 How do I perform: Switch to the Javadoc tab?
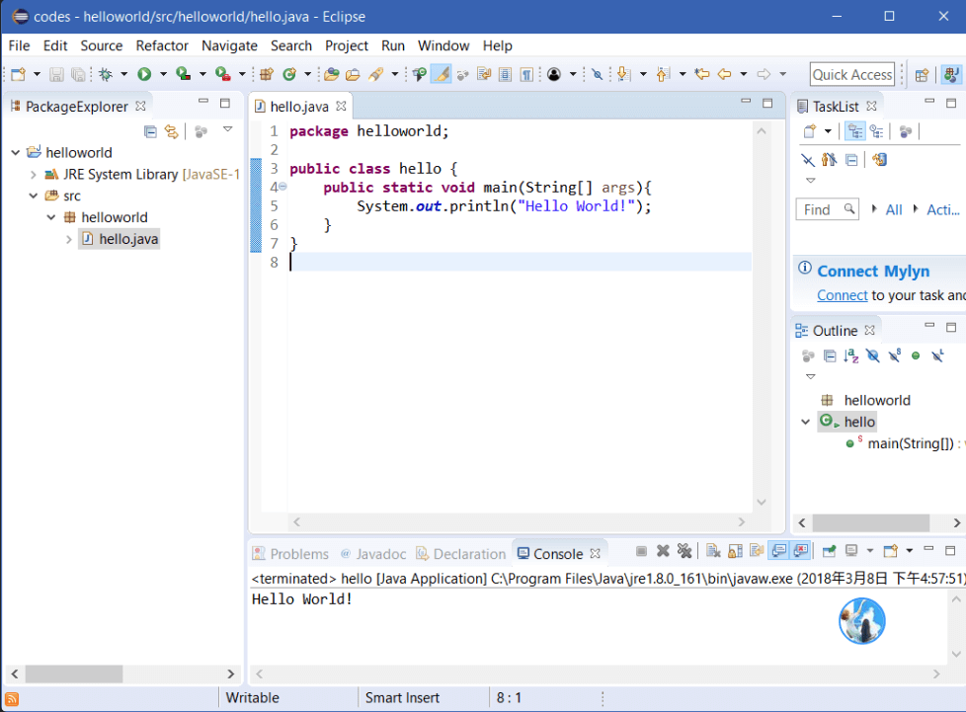[x=373, y=554]
